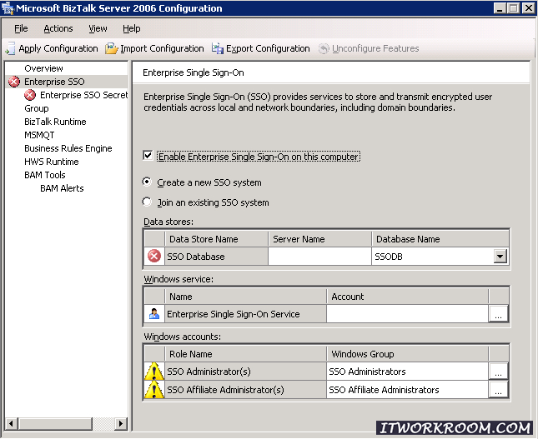Click the SSO Affiliate Administrators group cell
538x439 pixels.
[x=407, y=390]
